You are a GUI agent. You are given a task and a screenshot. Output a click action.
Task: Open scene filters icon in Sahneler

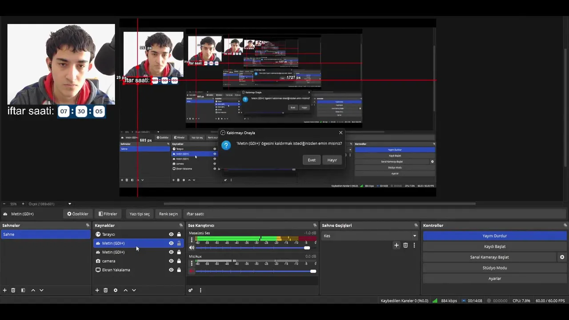23,290
